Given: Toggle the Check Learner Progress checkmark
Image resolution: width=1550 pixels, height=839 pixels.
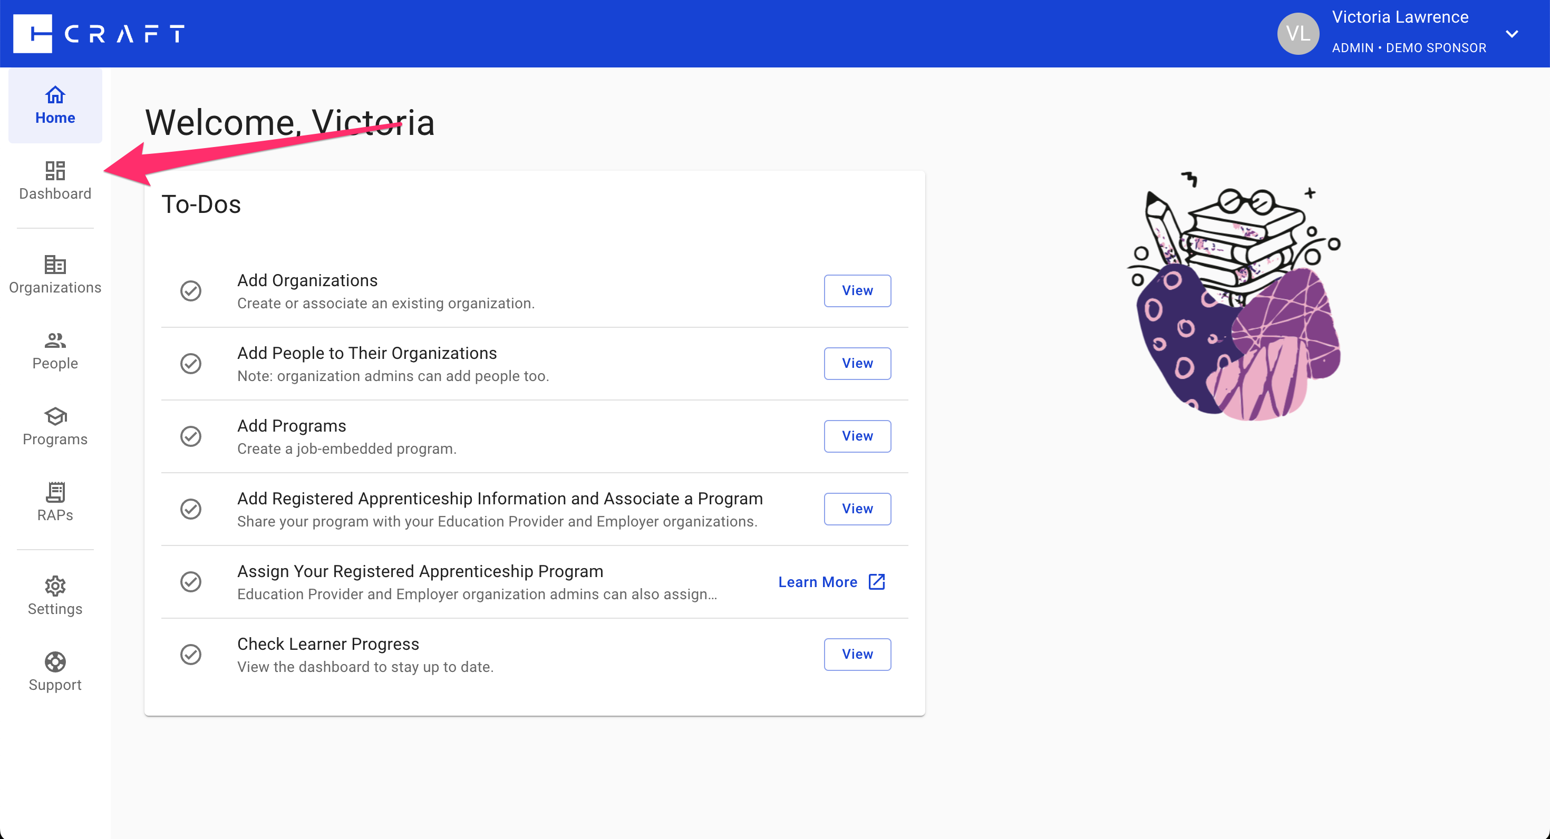Looking at the screenshot, I should (x=191, y=655).
